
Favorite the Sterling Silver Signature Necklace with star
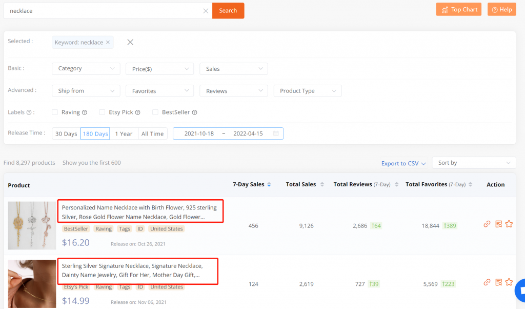509,282
